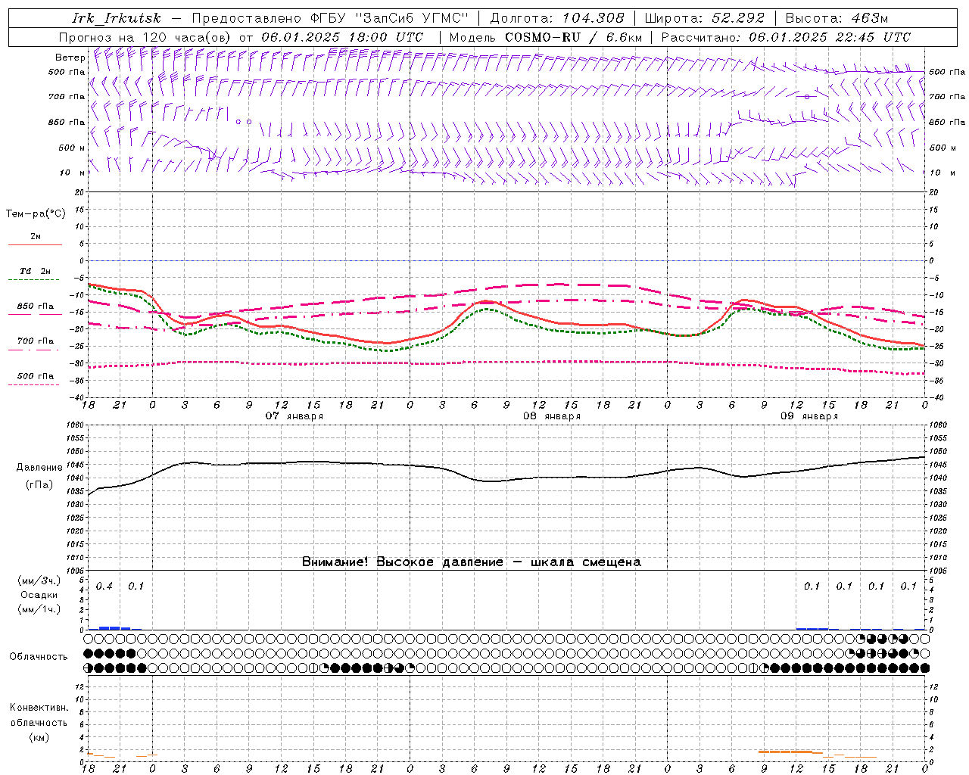Click the text "Рассчитано: 06.01.2025 22:45 UTC"
The width and height of the screenshot is (969, 775).
click(786, 37)
